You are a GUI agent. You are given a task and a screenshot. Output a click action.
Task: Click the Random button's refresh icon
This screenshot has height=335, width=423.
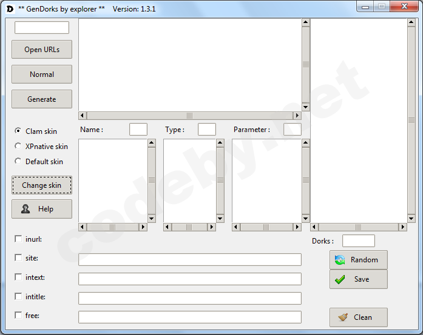340,260
